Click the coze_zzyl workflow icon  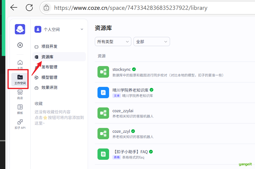click(x=103, y=134)
